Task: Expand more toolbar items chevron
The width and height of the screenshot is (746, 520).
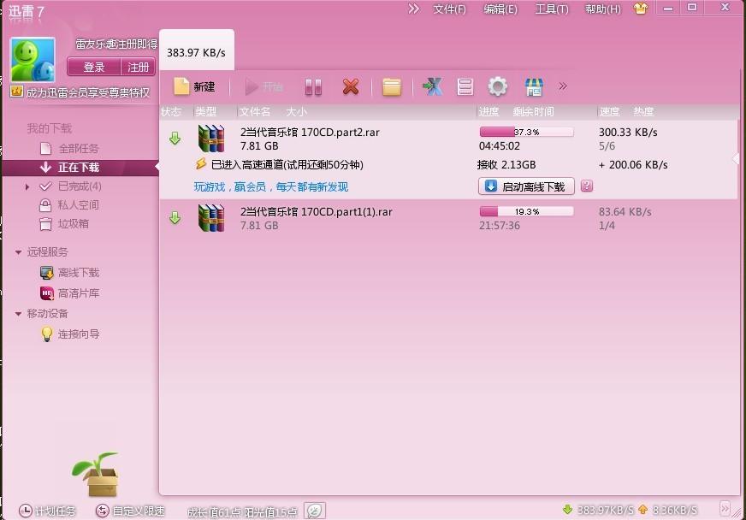Action: click(563, 86)
